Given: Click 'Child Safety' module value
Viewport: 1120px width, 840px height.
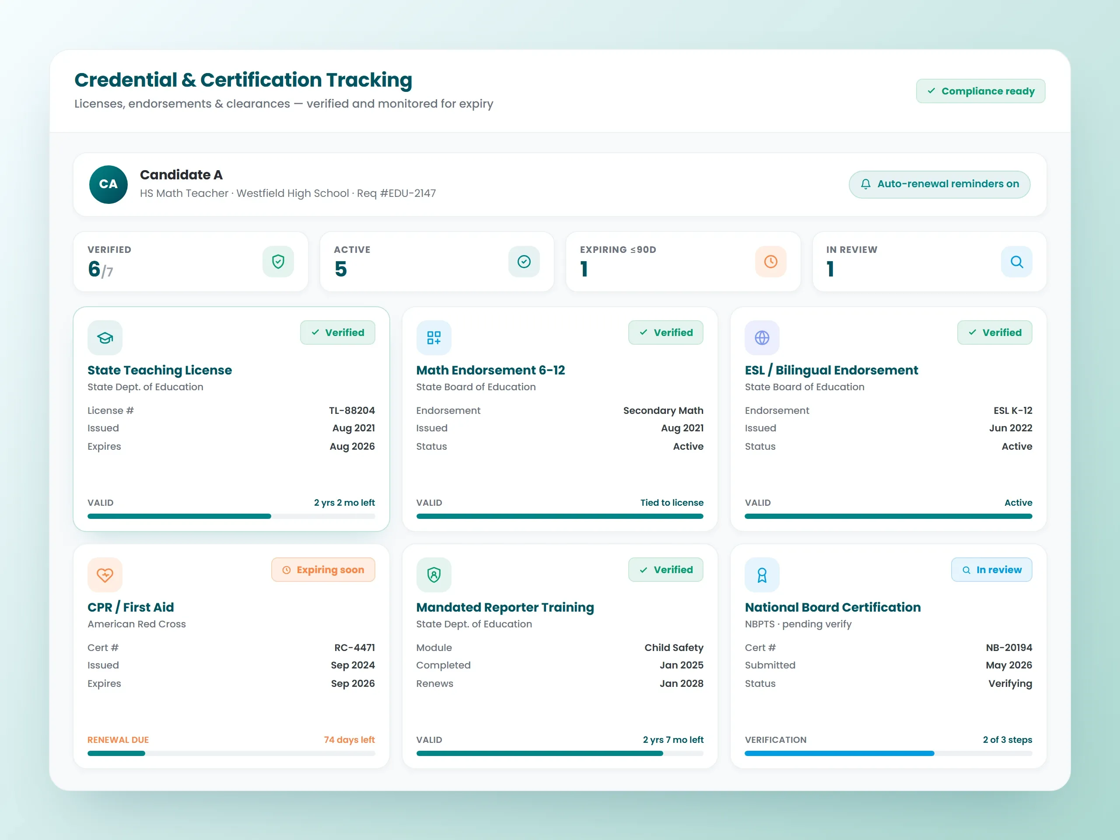Looking at the screenshot, I should (673, 647).
